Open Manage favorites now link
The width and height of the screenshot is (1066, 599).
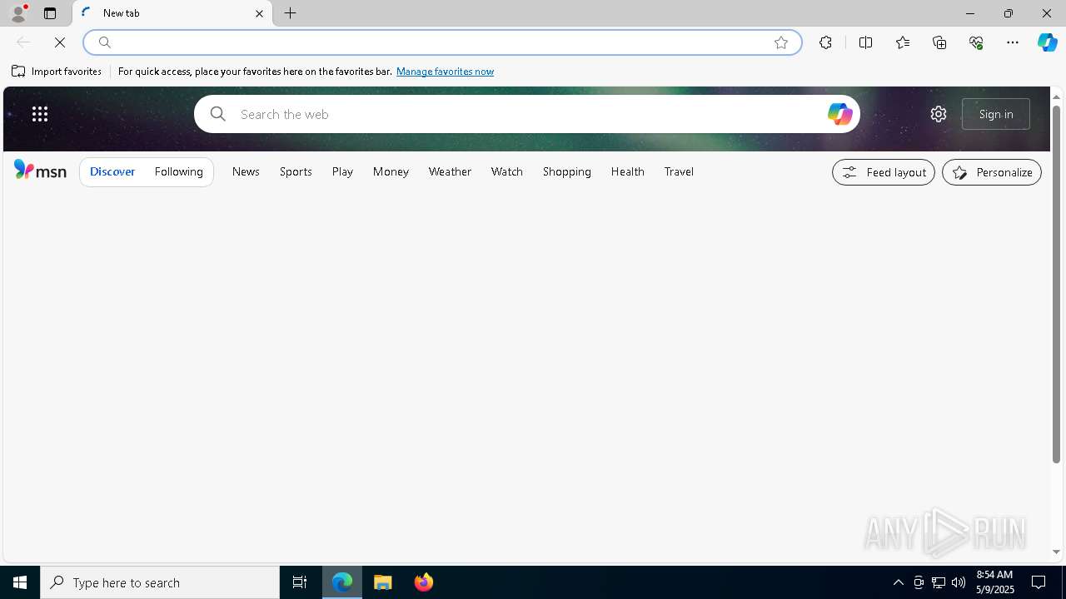445,72
